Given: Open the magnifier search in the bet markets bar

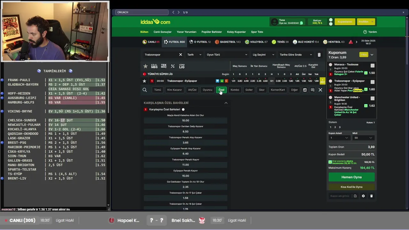Looking at the screenshot, I should click(145, 90).
